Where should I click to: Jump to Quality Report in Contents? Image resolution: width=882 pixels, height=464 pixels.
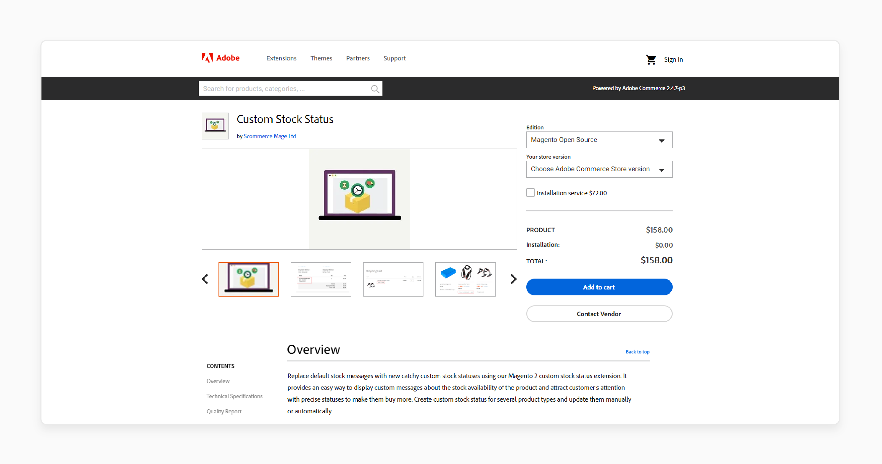[224, 411]
